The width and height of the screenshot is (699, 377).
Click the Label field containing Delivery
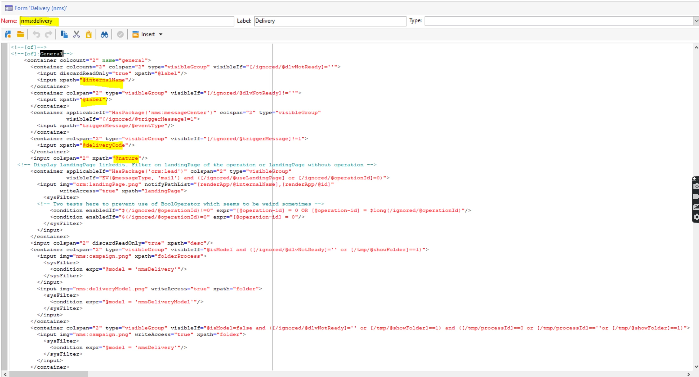(x=330, y=21)
